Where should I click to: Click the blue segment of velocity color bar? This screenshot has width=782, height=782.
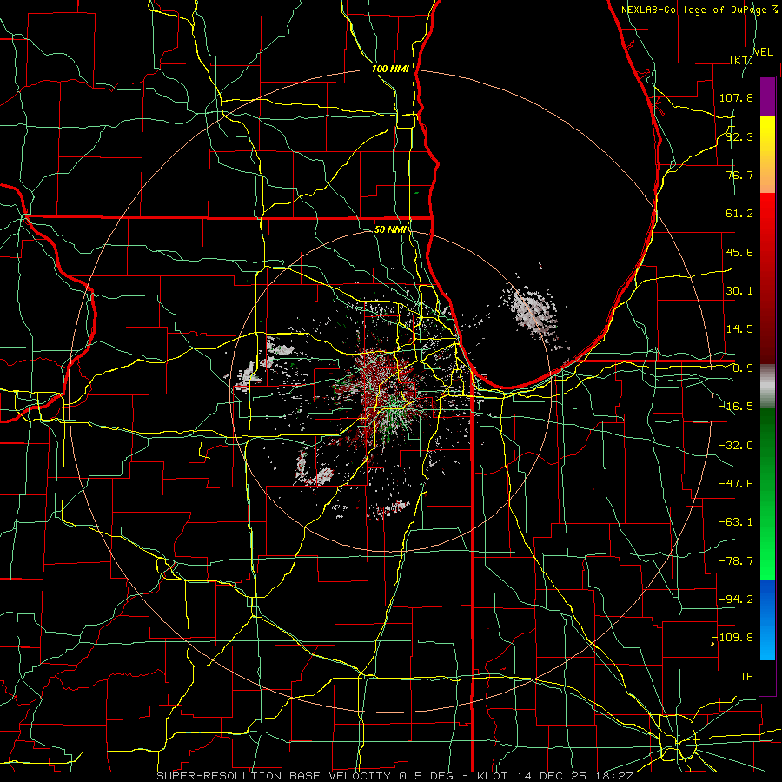[x=767, y=620]
